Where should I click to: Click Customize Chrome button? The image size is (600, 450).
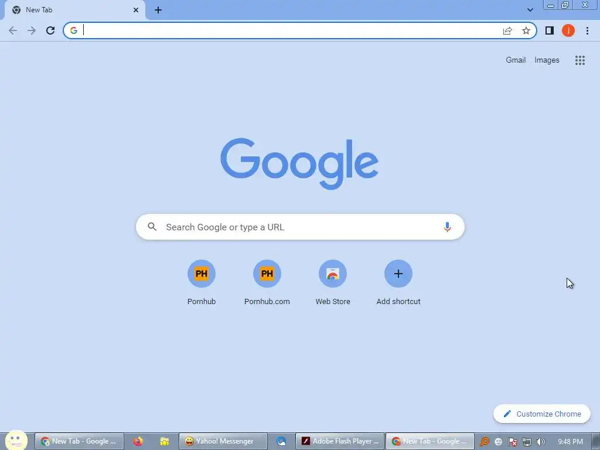click(542, 414)
